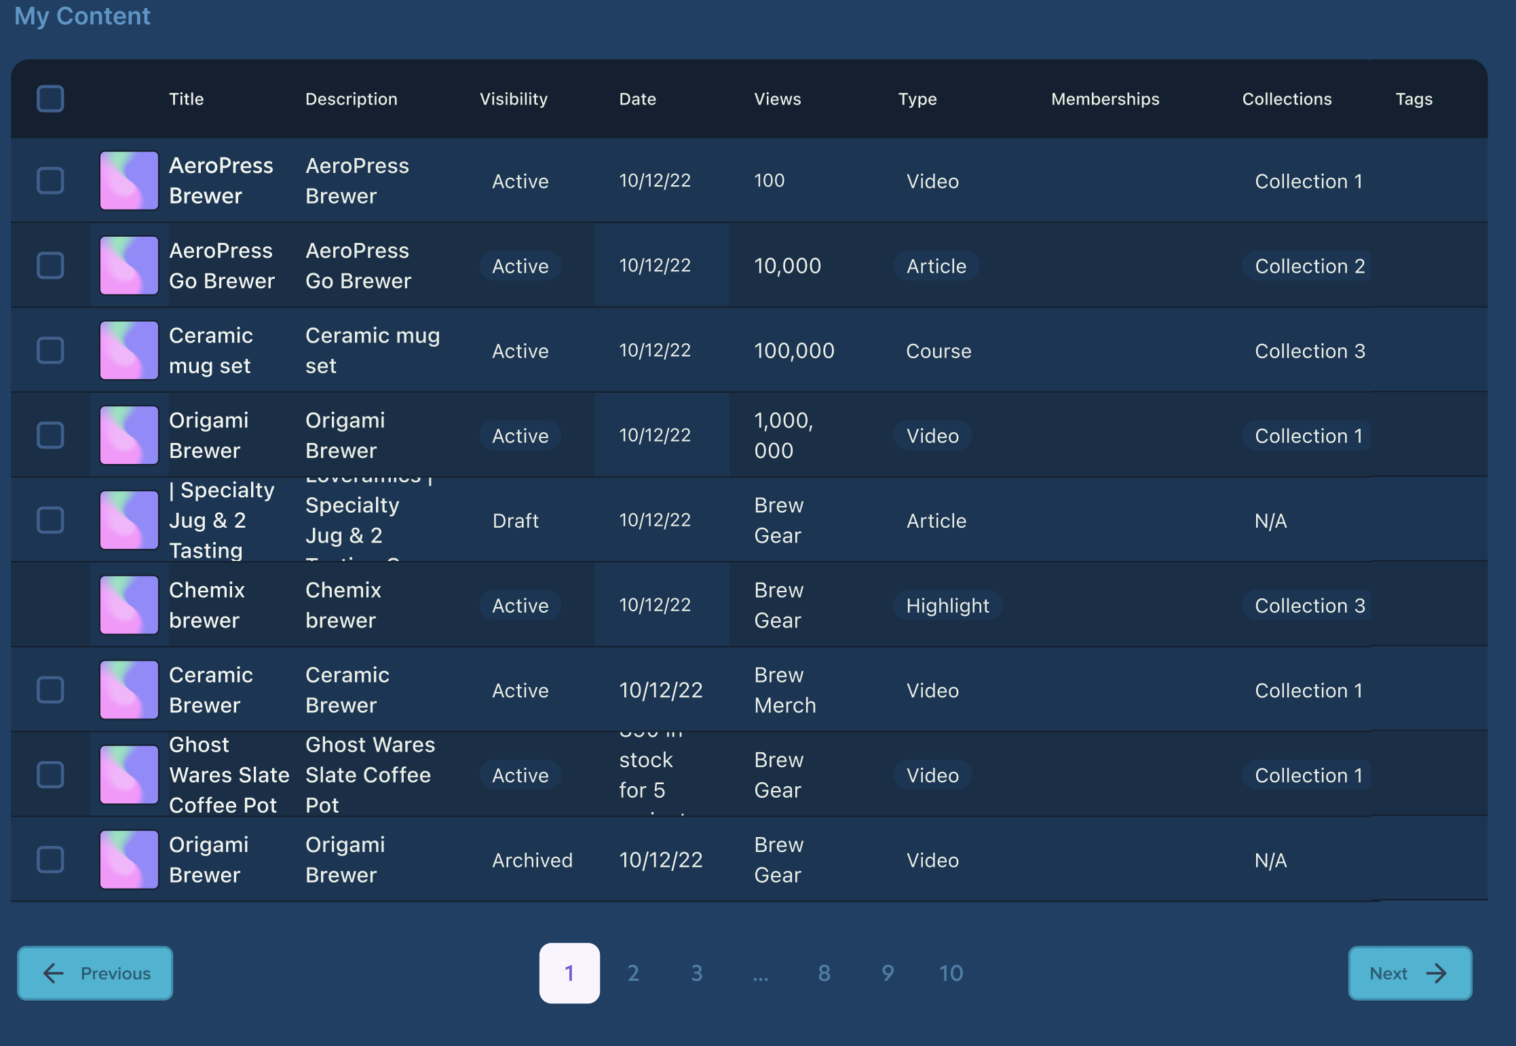Open the Type column header
1516x1046 pixels.
coord(917,99)
